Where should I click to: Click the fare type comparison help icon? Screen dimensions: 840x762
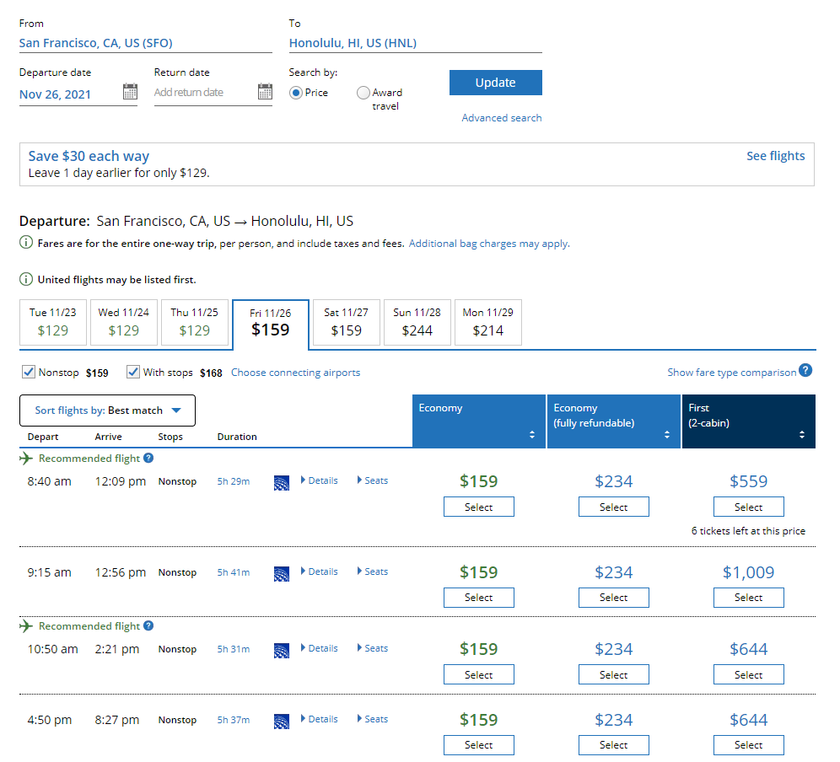[805, 371]
